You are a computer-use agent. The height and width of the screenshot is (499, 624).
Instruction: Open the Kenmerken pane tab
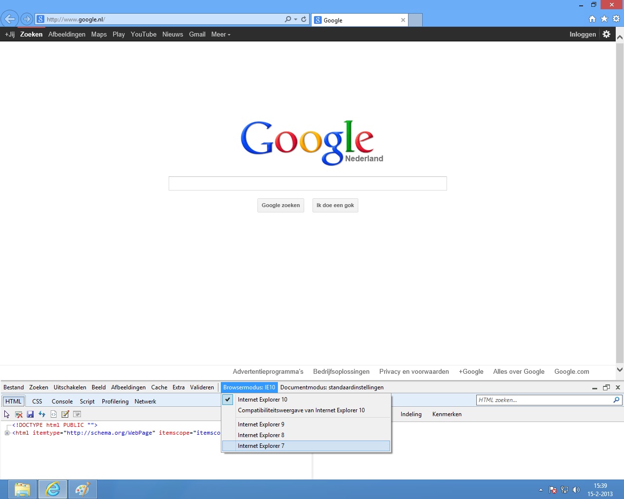(447, 414)
